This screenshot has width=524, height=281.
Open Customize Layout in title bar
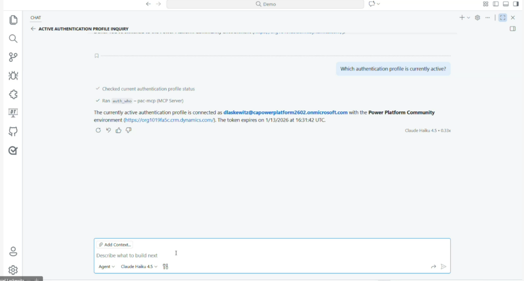click(486, 4)
